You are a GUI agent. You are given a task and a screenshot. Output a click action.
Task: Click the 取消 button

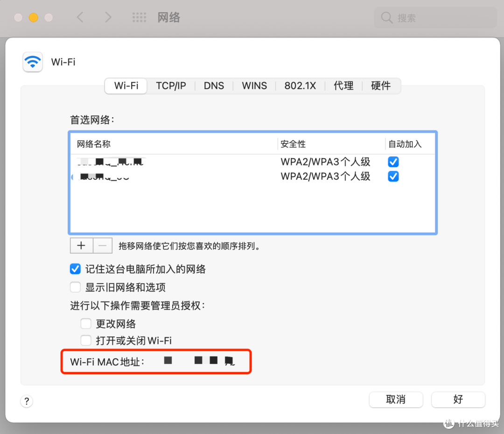point(396,399)
